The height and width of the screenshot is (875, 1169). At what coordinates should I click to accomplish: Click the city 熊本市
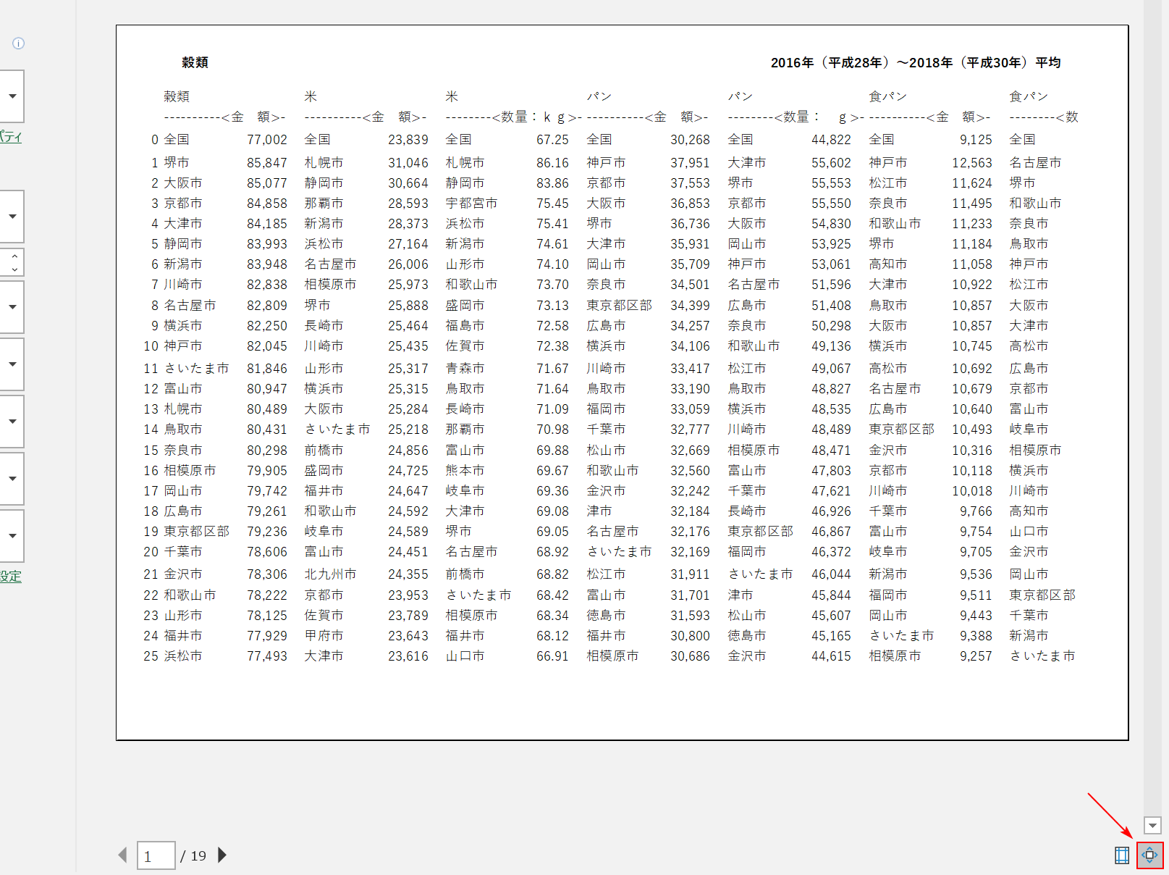coord(465,471)
